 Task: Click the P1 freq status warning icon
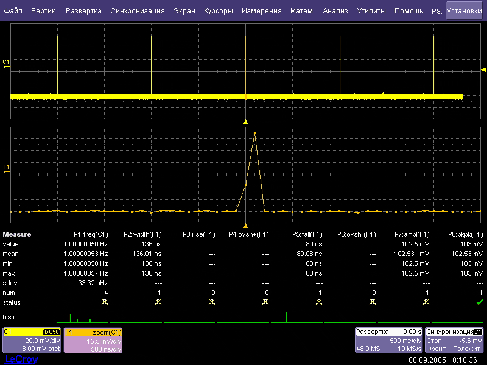[x=105, y=302]
